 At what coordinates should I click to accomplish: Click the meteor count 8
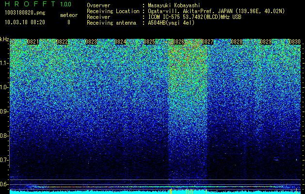pyautogui.click(x=69, y=22)
